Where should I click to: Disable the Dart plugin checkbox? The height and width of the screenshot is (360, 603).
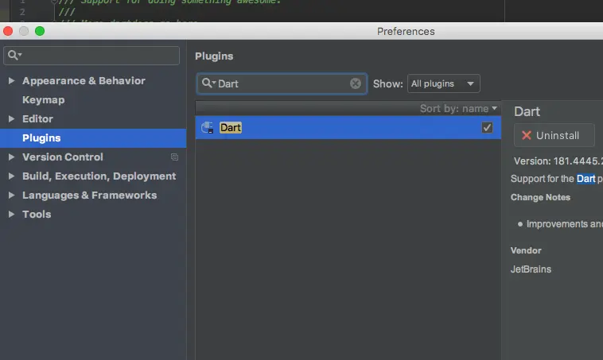point(487,128)
